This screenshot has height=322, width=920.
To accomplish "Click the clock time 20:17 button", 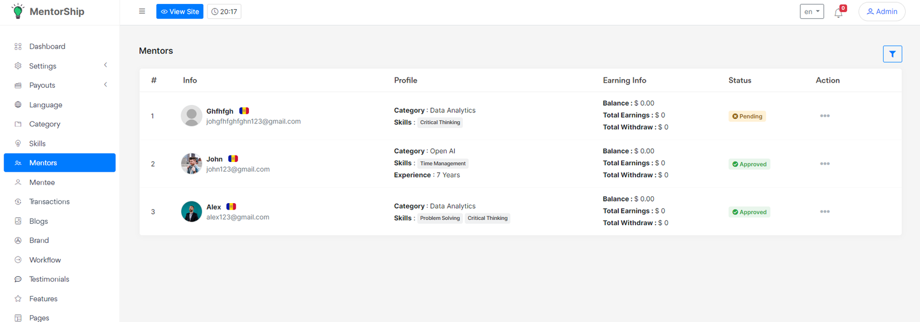I will [224, 11].
